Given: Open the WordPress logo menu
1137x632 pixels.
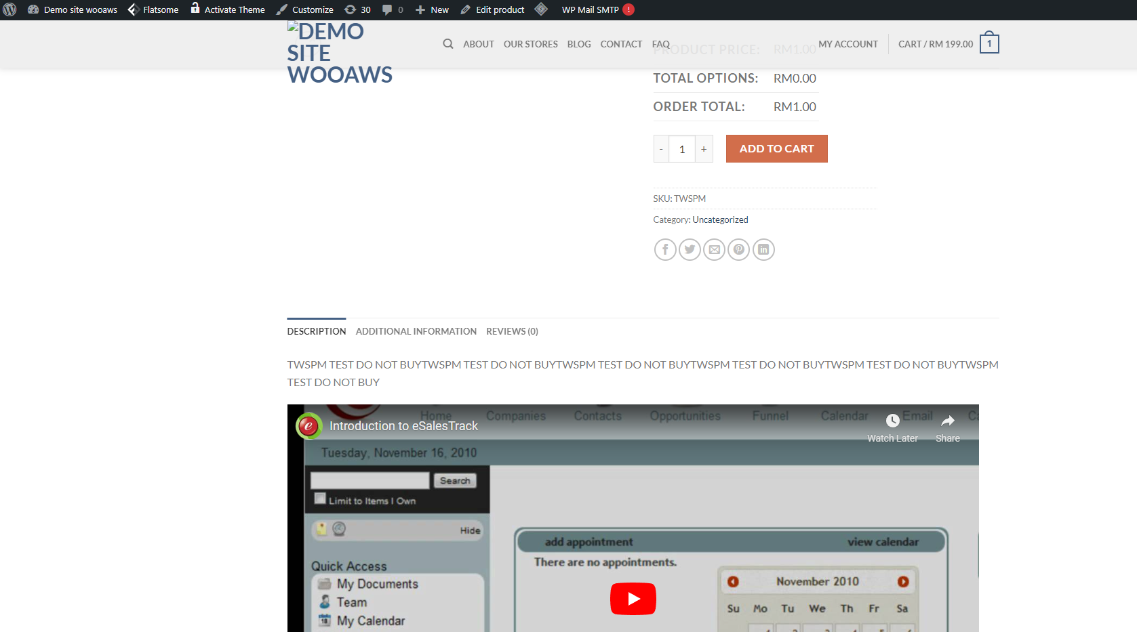Looking at the screenshot, I should coord(10,9).
